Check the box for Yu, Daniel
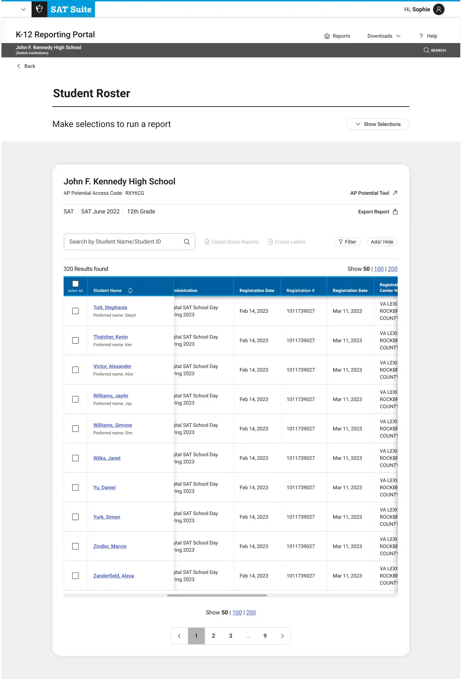This screenshot has width=461, height=679. [x=75, y=487]
